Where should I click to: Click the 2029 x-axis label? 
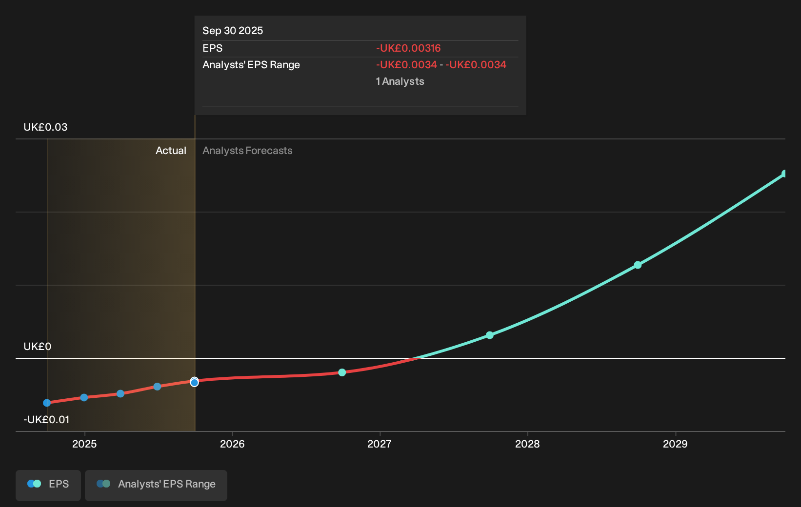[675, 444]
